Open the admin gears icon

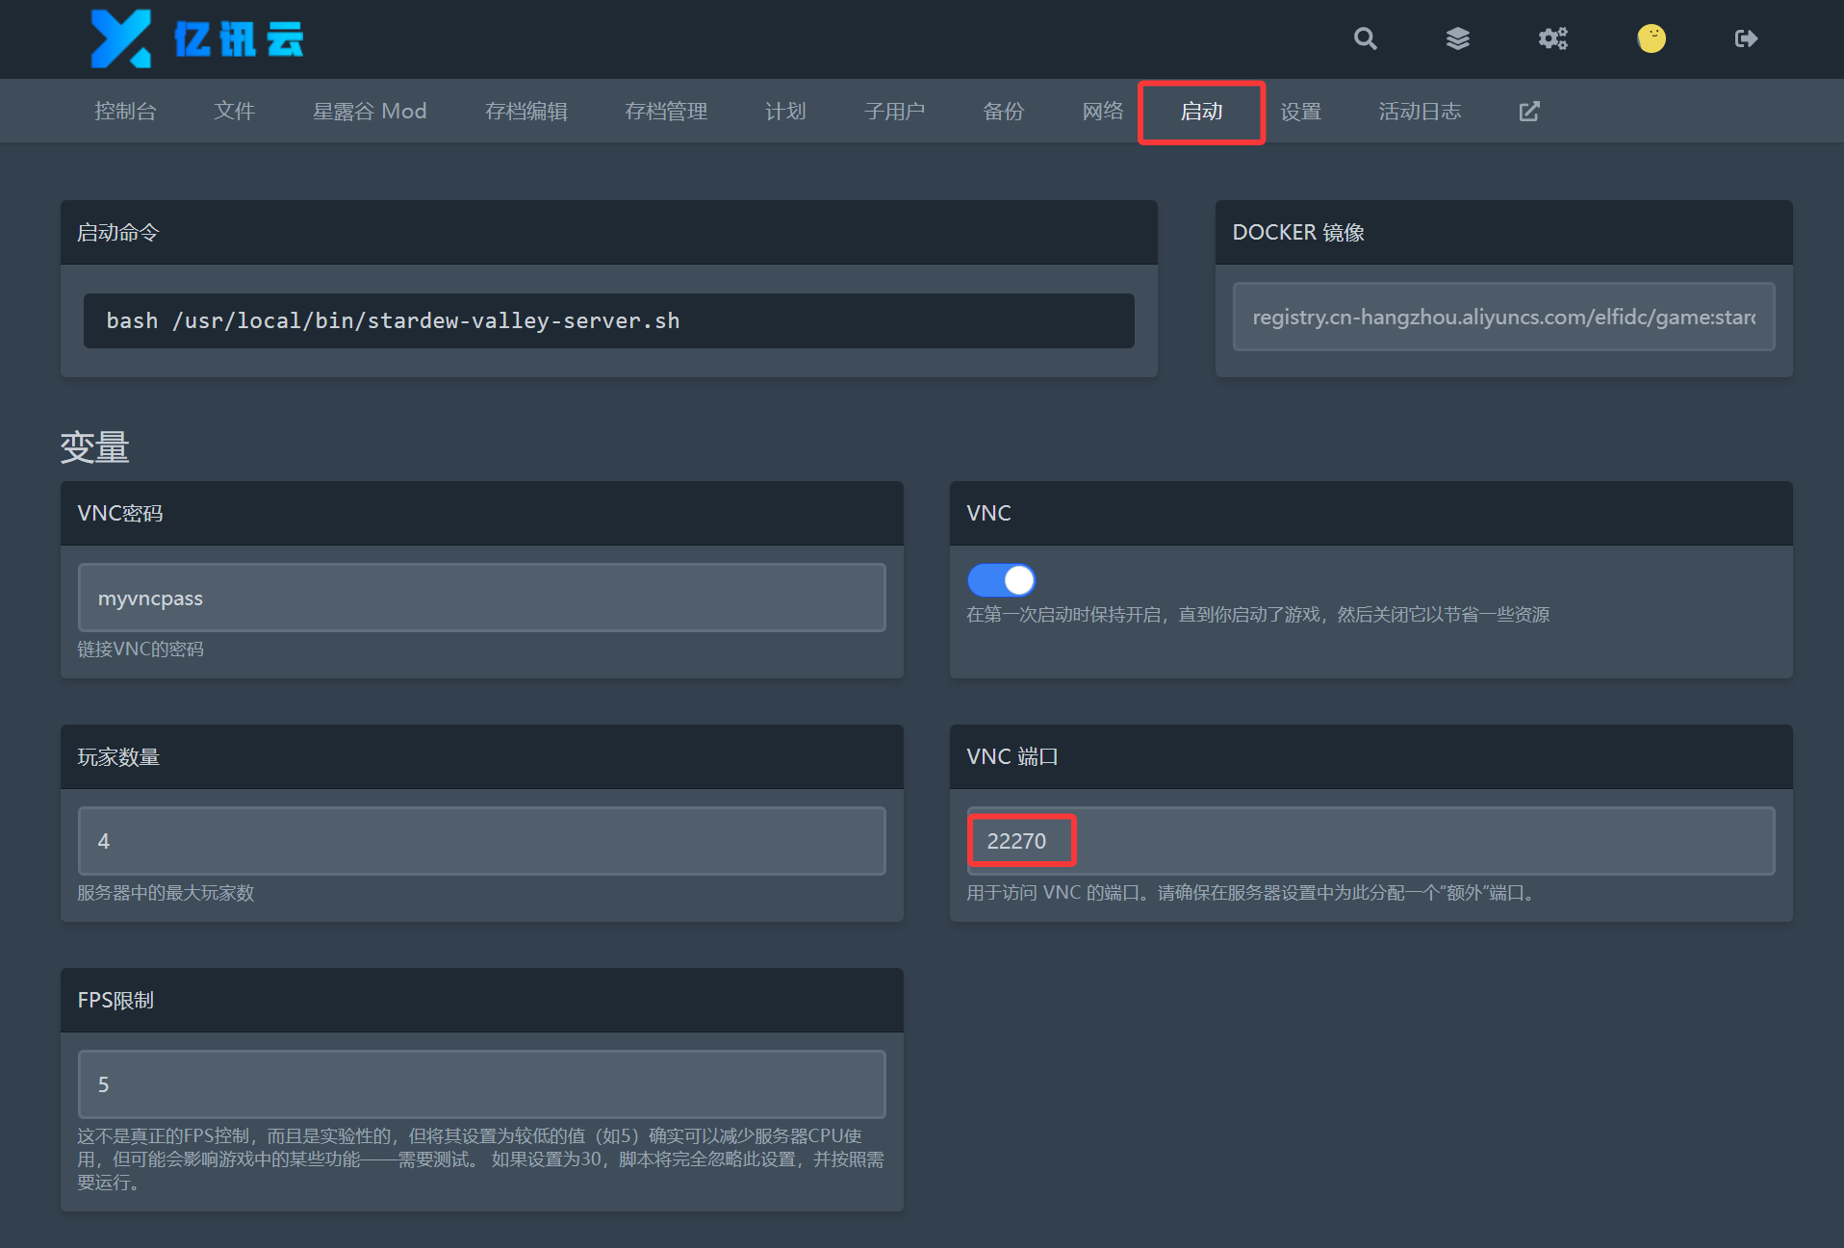[1552, 38]
